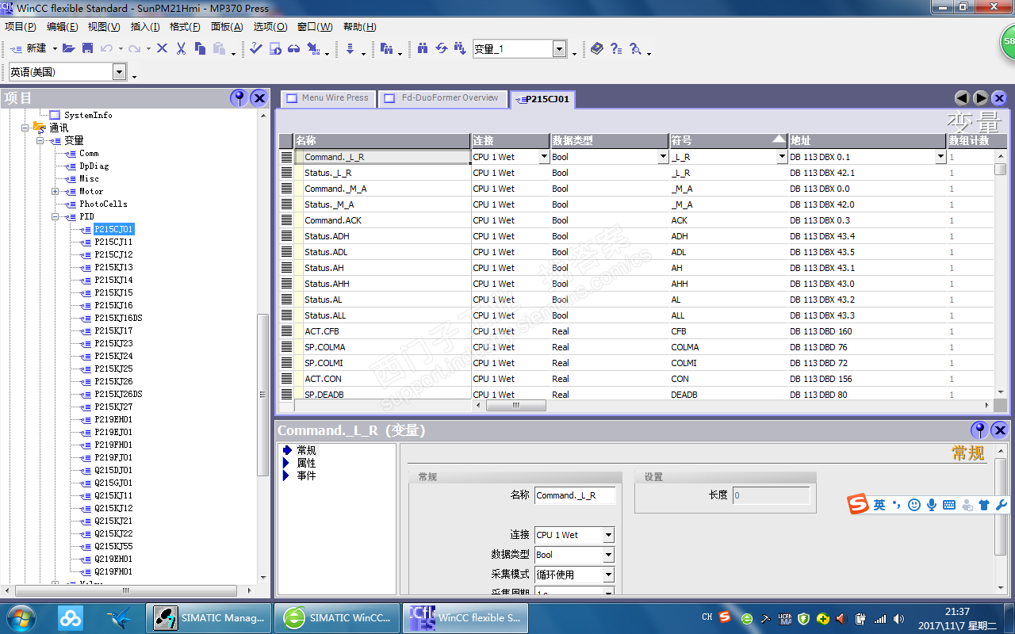1015x634 pixels.
Task: Open the 英语(美国) language dropdown
Action: pyautogui.click(x=120, y=71)
